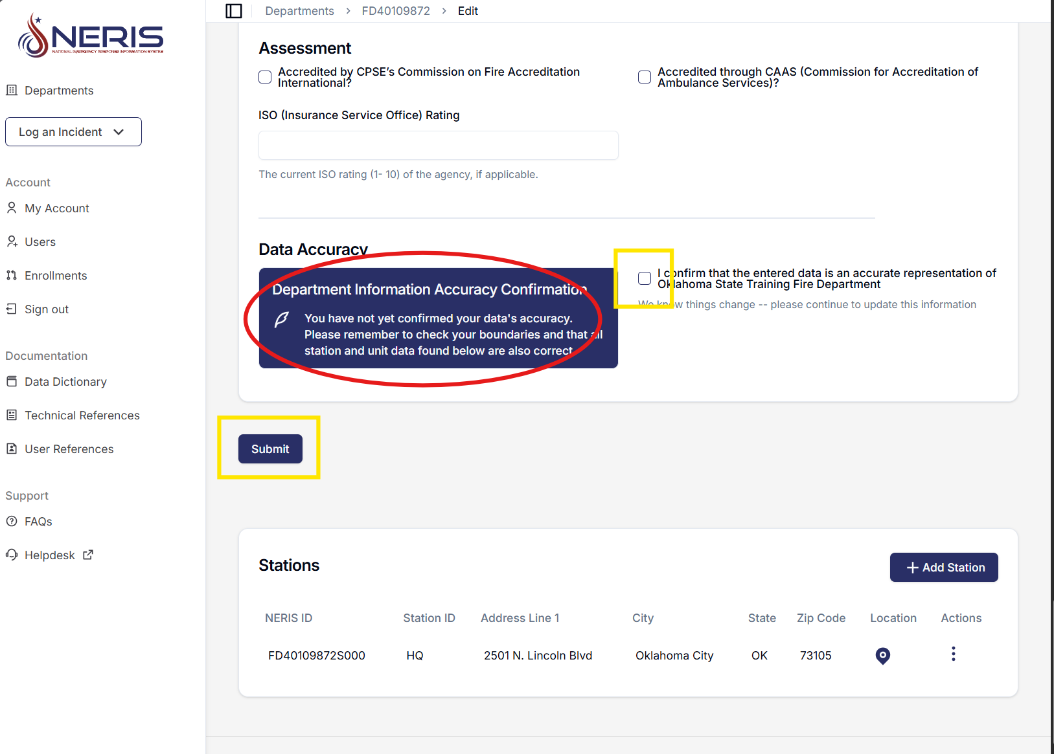Open the Enrollments sidebar item
The height and width of the screenshot is (754, 1054).
(56, 276)
